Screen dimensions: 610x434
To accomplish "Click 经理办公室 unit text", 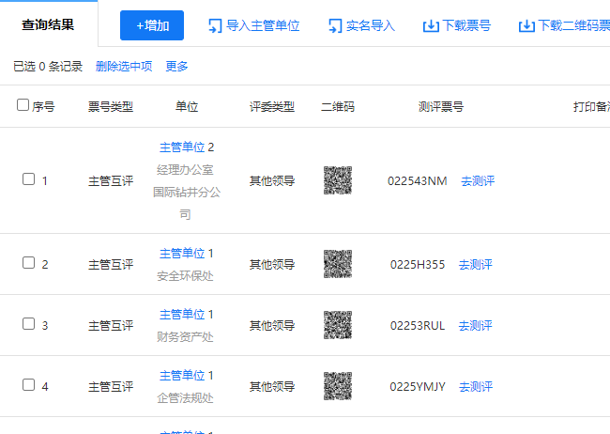I will pos(185,170).
